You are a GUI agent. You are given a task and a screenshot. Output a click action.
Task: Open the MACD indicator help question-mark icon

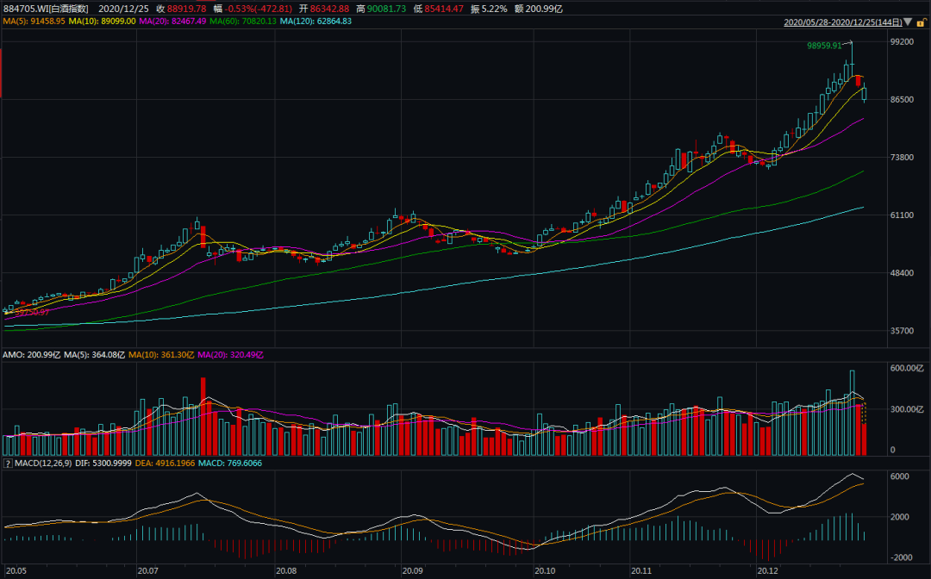coord(9,464)
